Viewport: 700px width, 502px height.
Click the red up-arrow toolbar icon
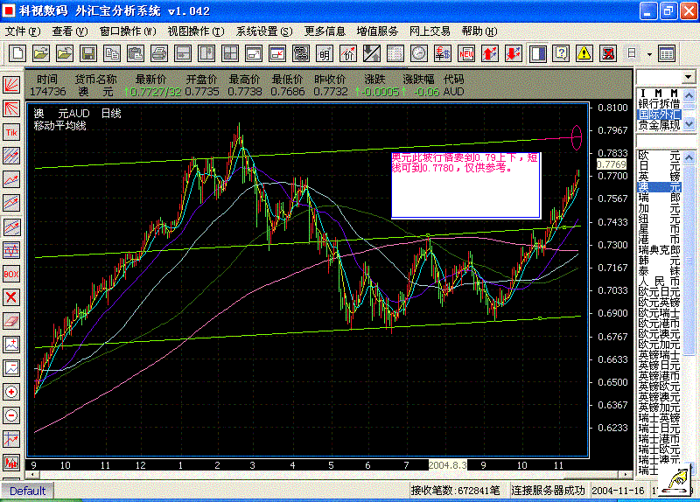coord(490,53)
